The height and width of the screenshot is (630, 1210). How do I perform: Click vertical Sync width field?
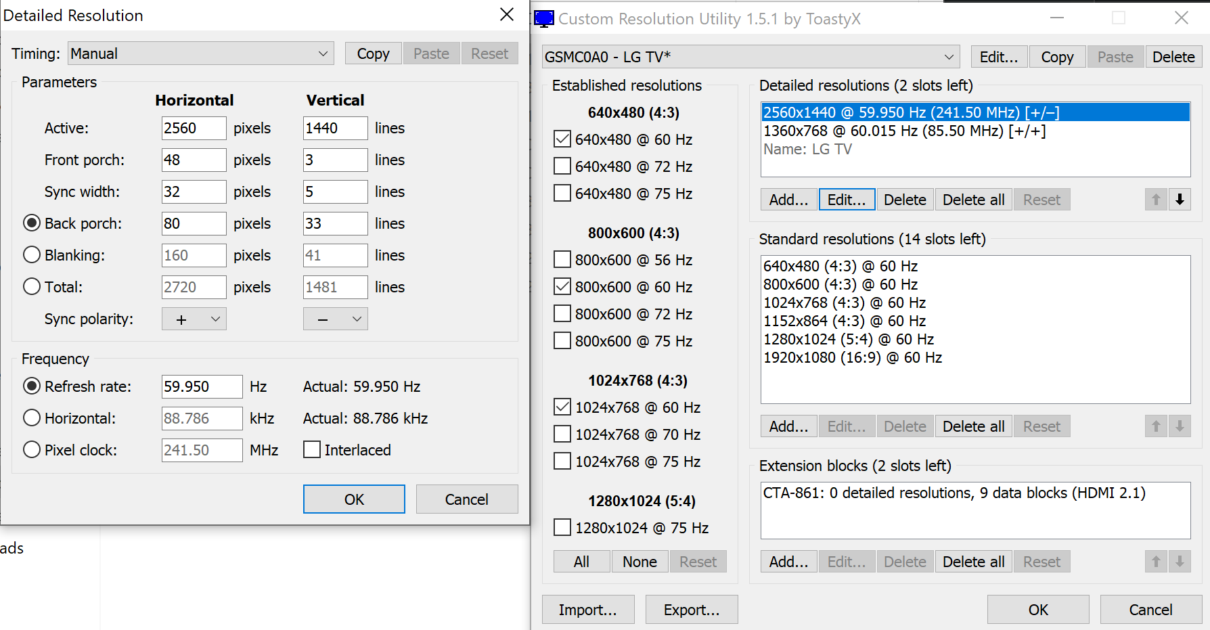pos(336,192)
